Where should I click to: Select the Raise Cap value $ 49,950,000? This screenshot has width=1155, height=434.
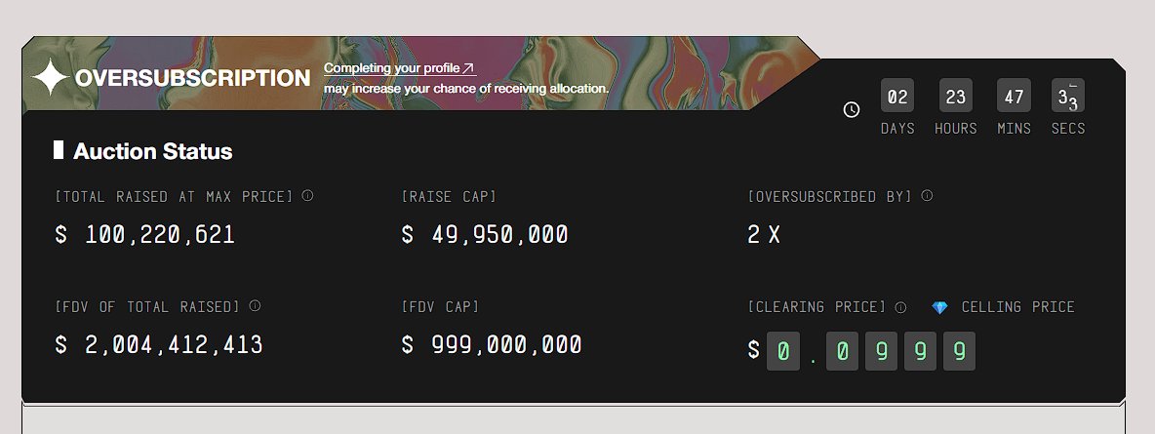(485, 235)
